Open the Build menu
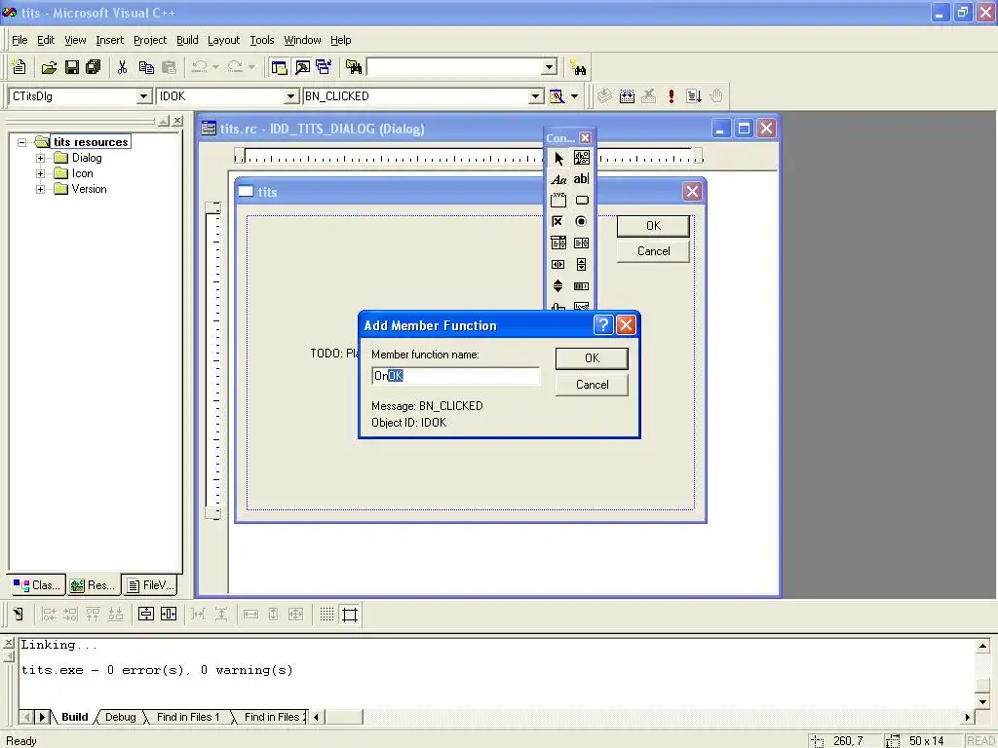 [x=187, y=40]
